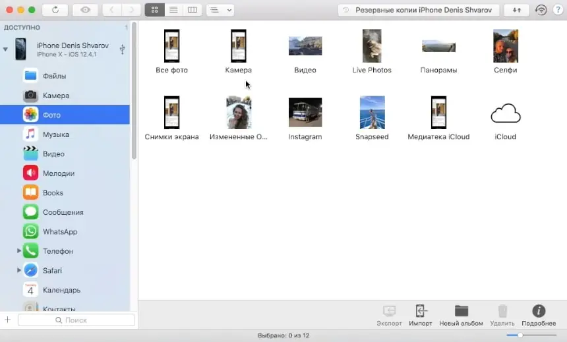This screenshot has height=342, width=567.
Task: Open Резервные копии iPhone Denis Shvarov button
Action: pos(419,10)
